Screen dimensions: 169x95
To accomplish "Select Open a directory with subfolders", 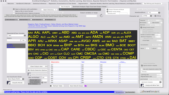I will [14, 9].
